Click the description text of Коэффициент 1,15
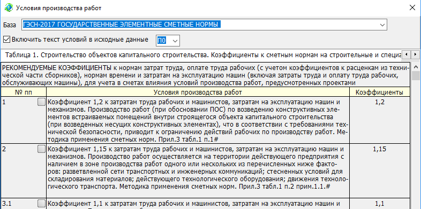 click(x=198, y=168)
